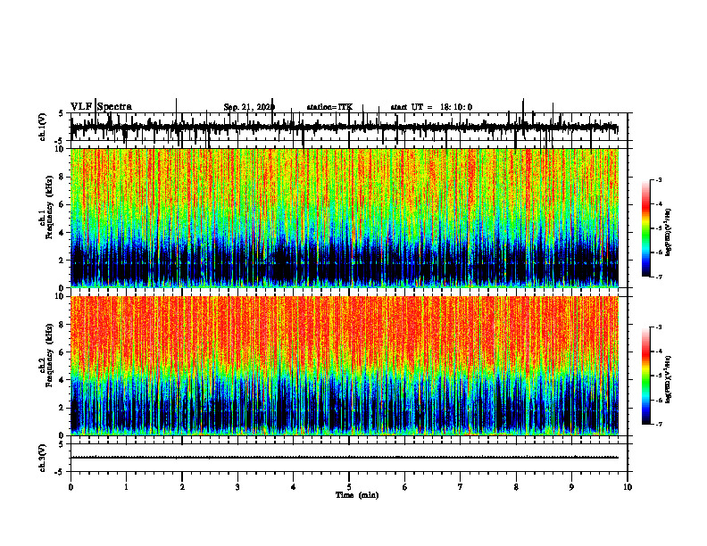Click the "5" tick on ch.3(V) axis
The image size is (707, 546).
coord(62,444)
